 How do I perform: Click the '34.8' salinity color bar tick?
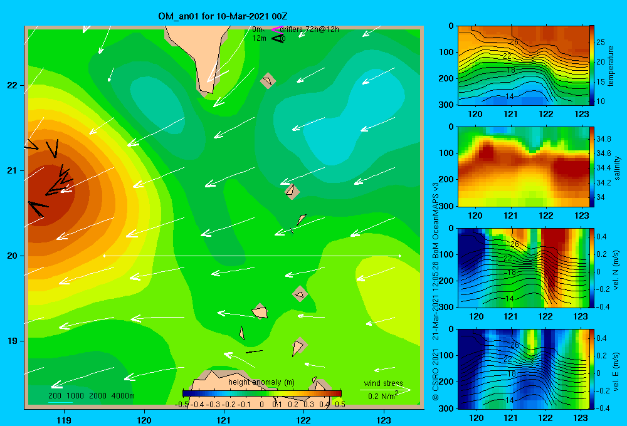603,138
